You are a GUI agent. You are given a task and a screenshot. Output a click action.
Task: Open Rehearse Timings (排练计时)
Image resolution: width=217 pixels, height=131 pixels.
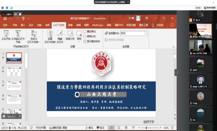click(x=70, y=36)
